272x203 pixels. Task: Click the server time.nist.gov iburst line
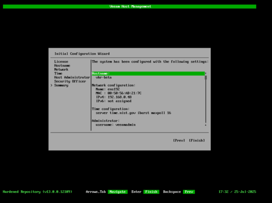coord(133,113)
